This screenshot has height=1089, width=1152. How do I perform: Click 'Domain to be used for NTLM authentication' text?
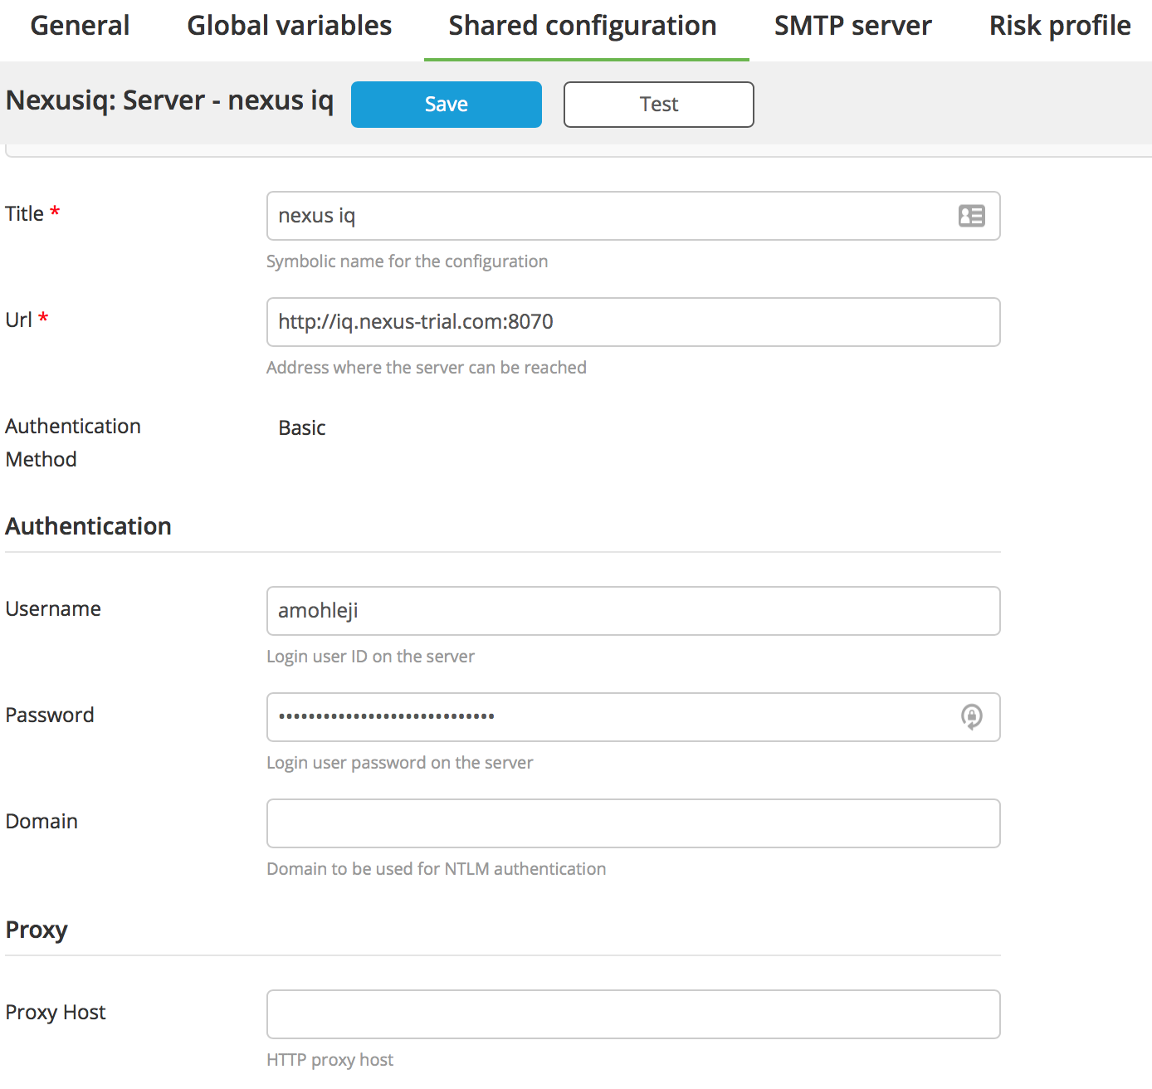tap(436, 869)
